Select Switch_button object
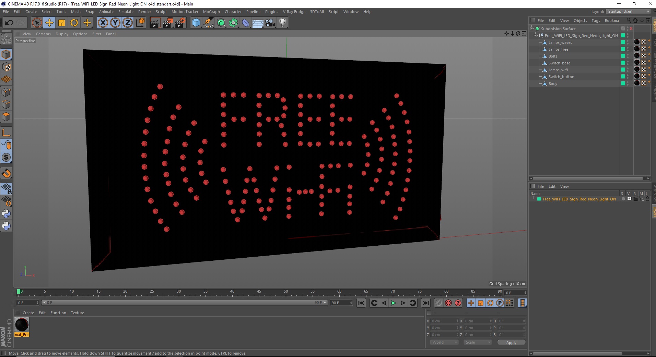The width and height of the screenshot is (656, 357). (561, 77)
